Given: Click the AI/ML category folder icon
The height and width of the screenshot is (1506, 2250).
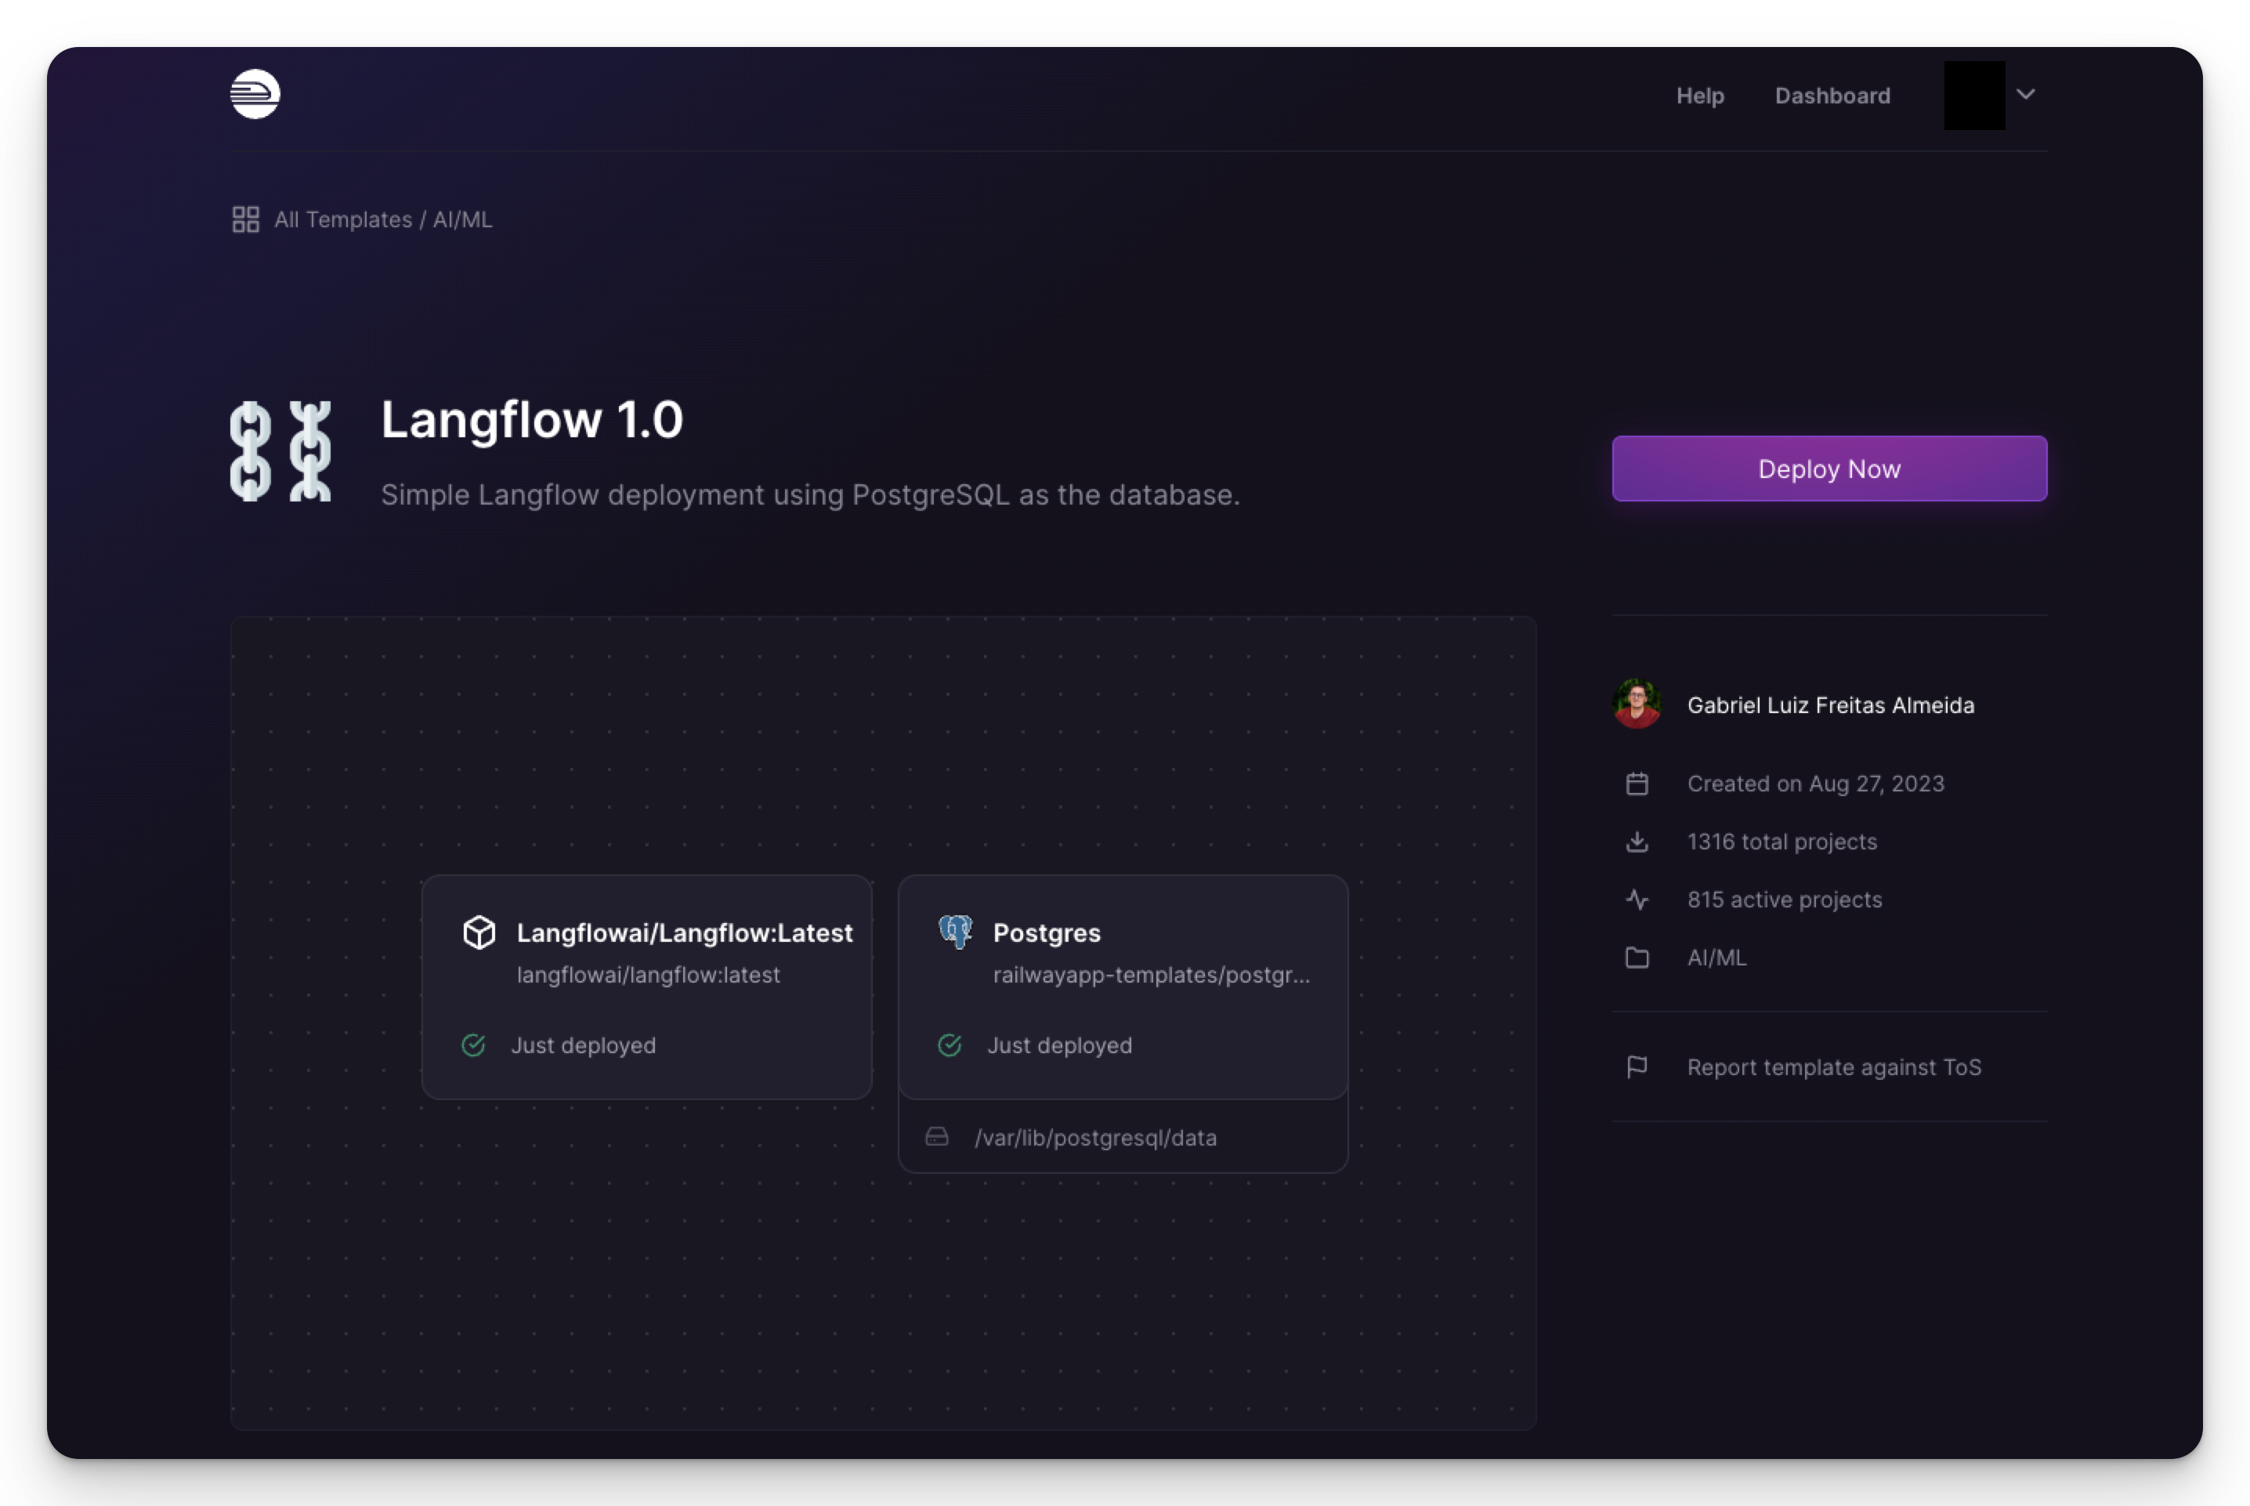Looking at the screenshot, I should [x=1637, y=958].
